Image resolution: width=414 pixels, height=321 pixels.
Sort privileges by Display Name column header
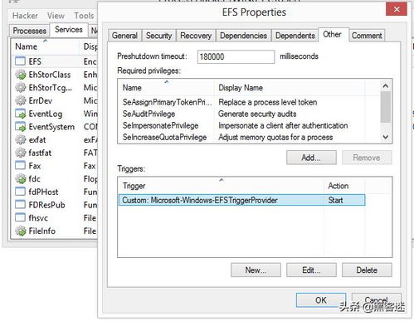coord(290,88)
